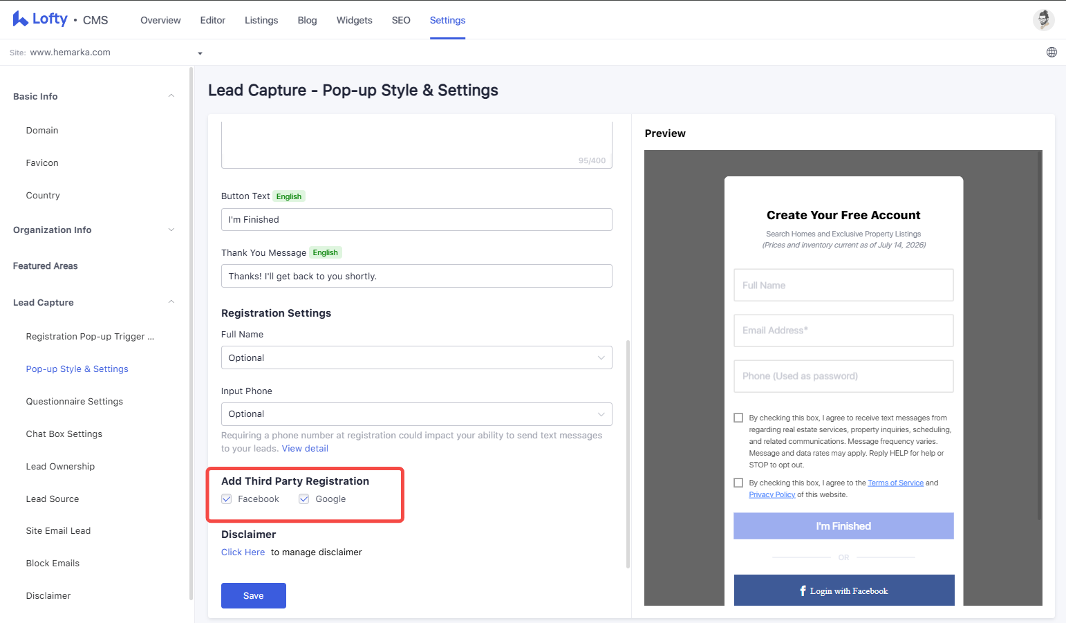The image size is (1066, 623).
Task: Check the Terms of Service agreement box in the preview
Action: (738, 483)
